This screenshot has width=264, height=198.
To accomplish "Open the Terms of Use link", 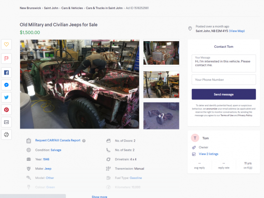I will (227, 115).
